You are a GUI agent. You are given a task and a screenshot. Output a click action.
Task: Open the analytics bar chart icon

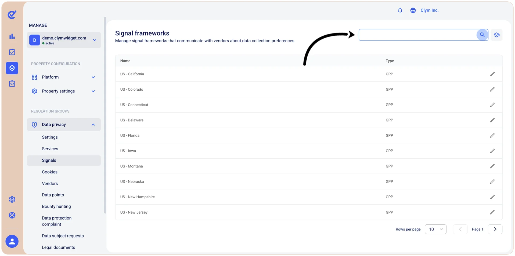(12, 36)
